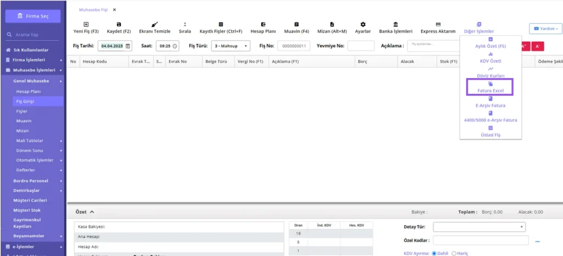Viewport: 563px width, 256px height.
Task: Click the Özel Kodlar input field
Action: click(481, 240)
